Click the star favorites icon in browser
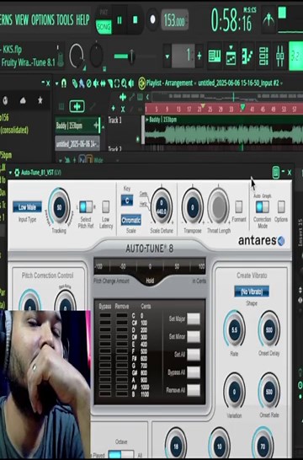 (40, 100)
